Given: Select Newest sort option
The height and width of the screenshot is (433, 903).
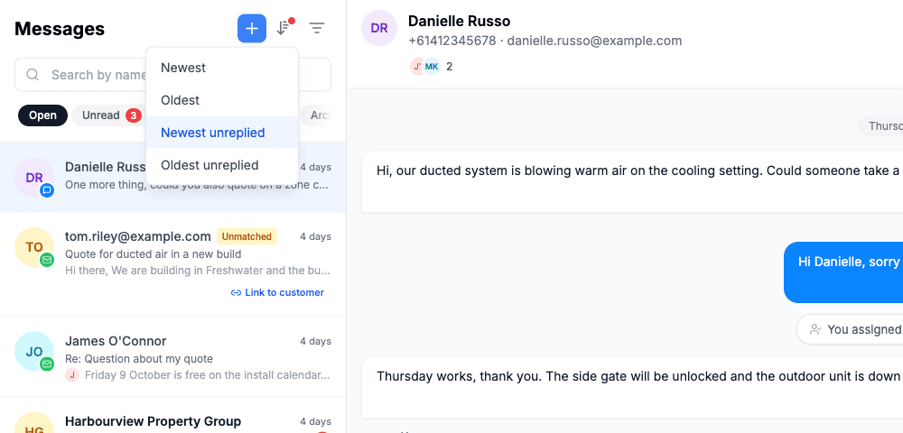Looking at the screenshot, I should [222, 68].
